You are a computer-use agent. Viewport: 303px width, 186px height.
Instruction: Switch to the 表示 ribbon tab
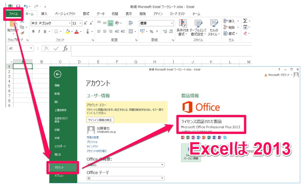(129, 14)
